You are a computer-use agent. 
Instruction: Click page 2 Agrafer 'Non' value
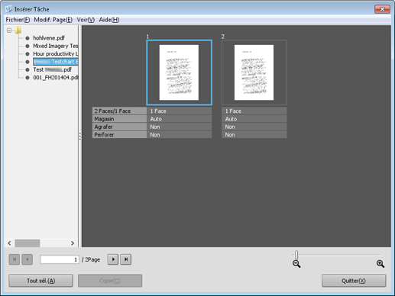click(x=254, y=127)
